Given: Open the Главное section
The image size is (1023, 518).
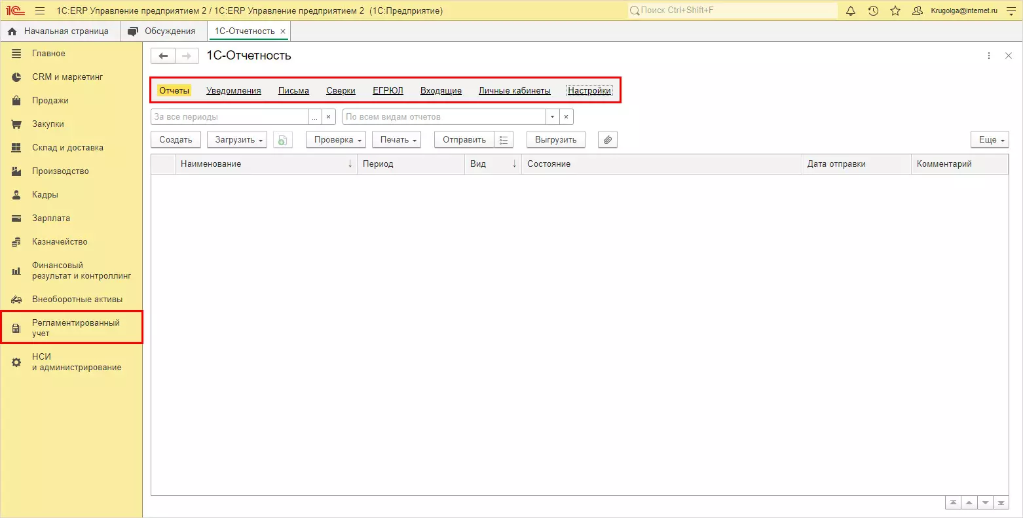Looking at the screenshot, I should pyautogui.click(x=71, y=54).
